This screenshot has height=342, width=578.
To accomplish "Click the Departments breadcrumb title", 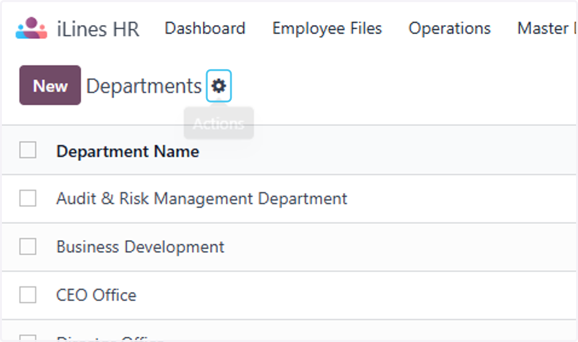I will click(x=144, y=86).
